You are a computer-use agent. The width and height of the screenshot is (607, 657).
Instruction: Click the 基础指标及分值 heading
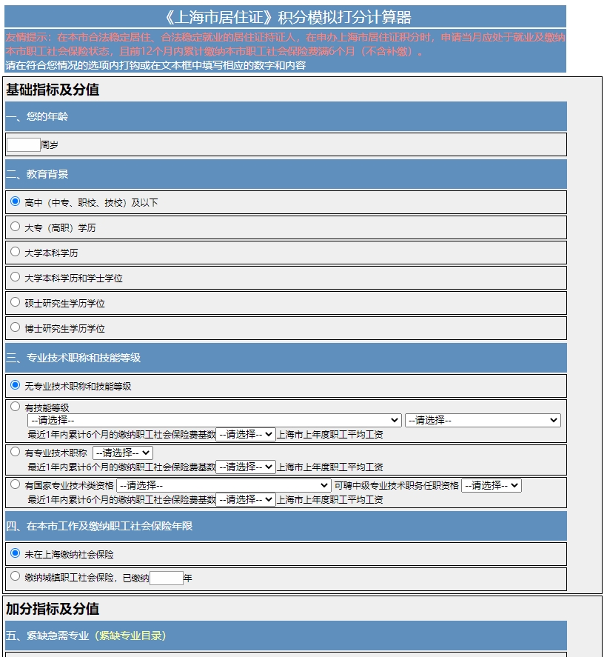pyautogui.click(x=53, y=89)
